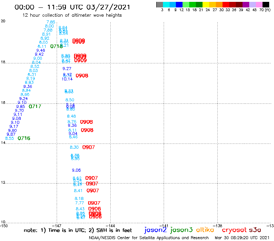274x241 pixels.
Task: Click the wave height value '7.77'
Action: pos(80,203)
